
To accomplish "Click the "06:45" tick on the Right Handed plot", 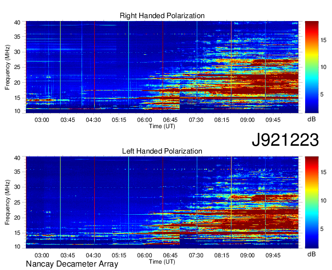I will pyautogui.click(x=170, y=120).
